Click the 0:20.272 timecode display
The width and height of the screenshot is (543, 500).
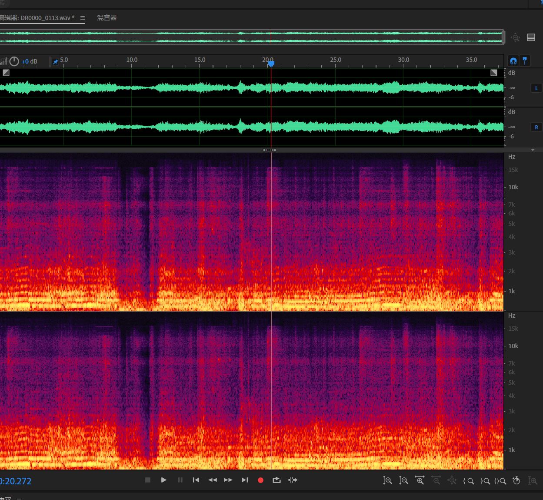tap(17, 481)
